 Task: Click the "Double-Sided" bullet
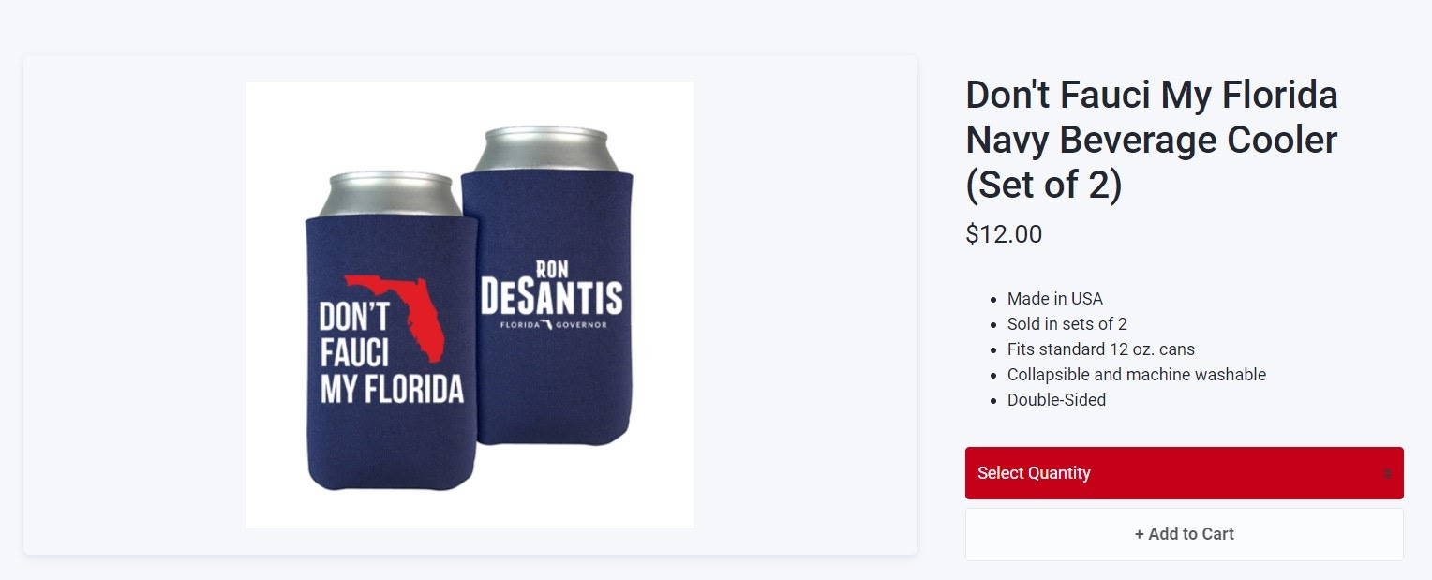1057,400
